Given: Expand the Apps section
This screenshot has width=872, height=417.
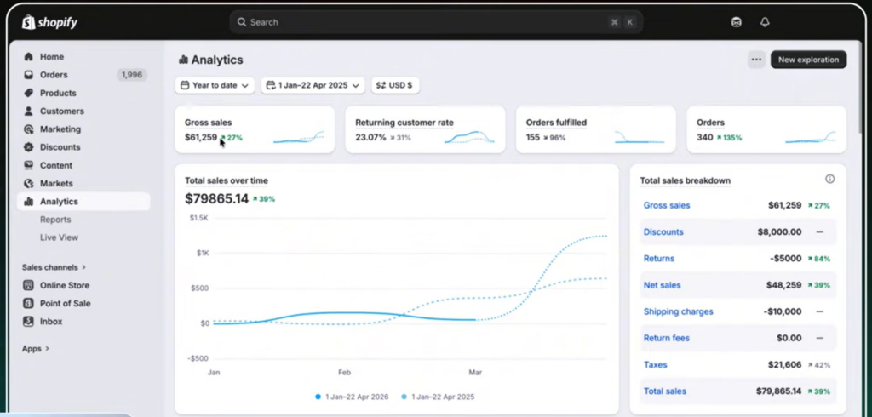Looking at the screenshot, I should click(x=36, y=349).
